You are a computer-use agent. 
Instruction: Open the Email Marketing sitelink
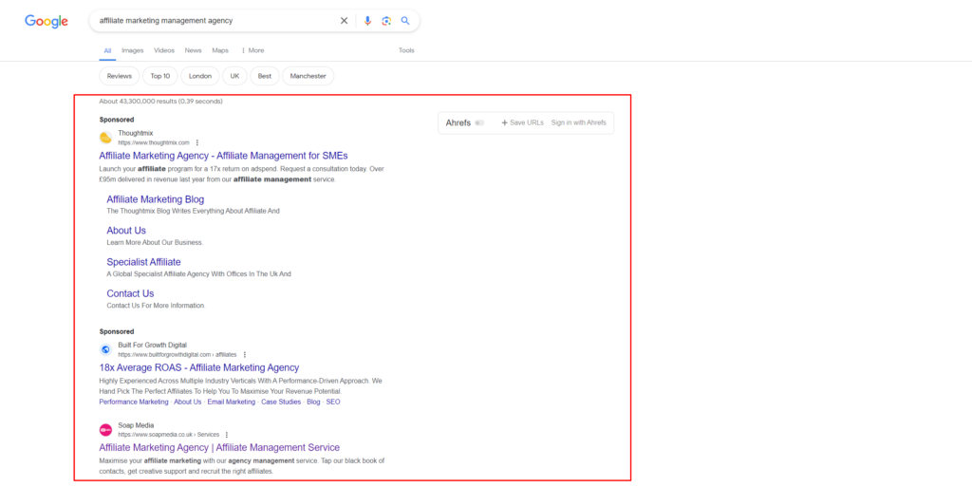coord(232,402)
